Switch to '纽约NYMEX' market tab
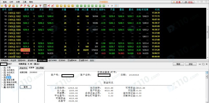Screen dimensions: 209x103 coord(53,60)
